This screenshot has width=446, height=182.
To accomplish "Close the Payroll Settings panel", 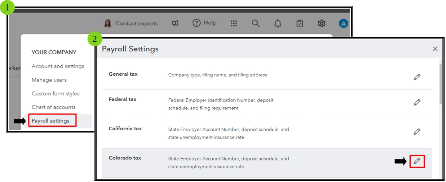I will pos(435,49).
